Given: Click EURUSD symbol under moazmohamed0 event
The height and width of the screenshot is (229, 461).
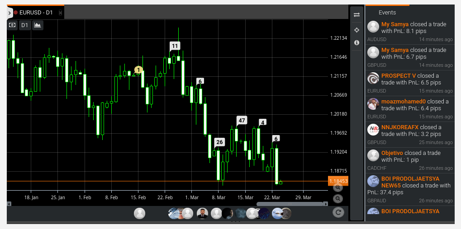Looking at the screenshot, I should click(376, 117).
